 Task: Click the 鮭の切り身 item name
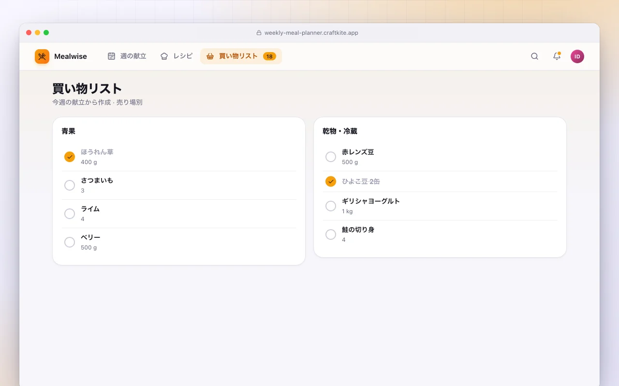358,230
